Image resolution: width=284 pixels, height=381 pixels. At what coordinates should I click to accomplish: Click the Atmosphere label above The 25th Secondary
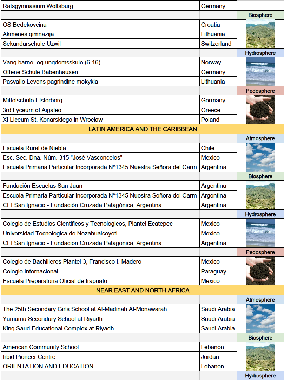click(x=260, y=300)
